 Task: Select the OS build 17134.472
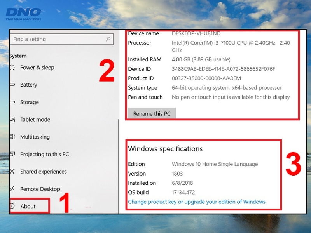[x=183, y=192]
